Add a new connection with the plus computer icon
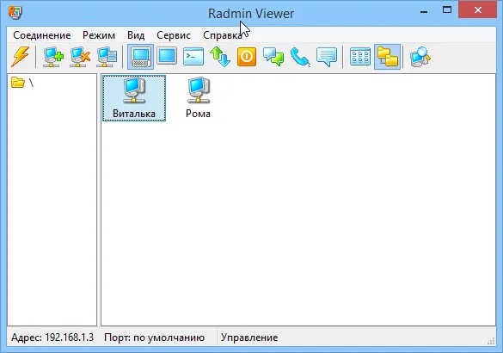The image size is (503, 353). point(53,57)
